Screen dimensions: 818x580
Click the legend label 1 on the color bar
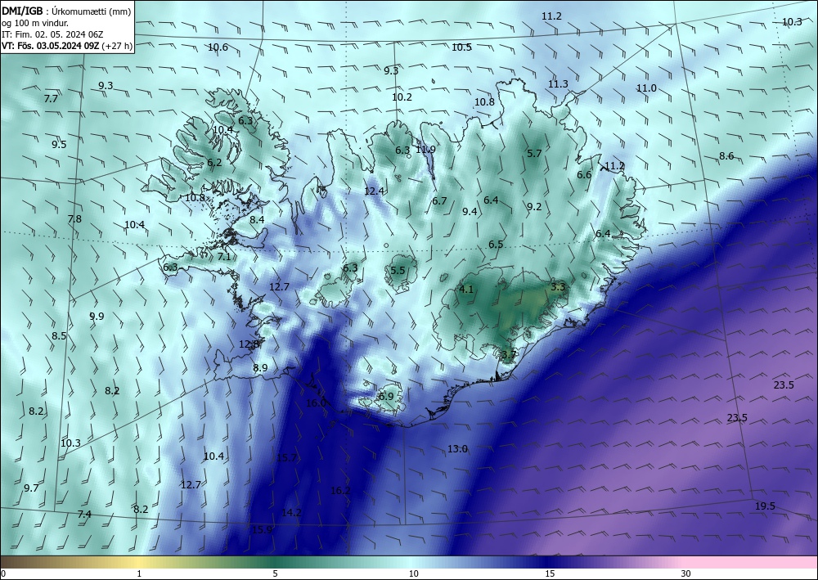(139, 573)
